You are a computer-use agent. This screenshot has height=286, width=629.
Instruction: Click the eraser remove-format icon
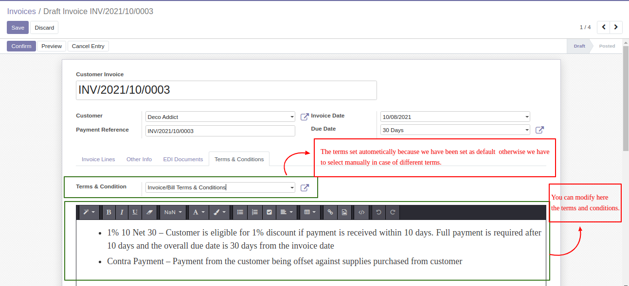pos(149,212)
